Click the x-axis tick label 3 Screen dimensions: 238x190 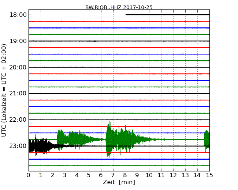[x=65, y=175]
